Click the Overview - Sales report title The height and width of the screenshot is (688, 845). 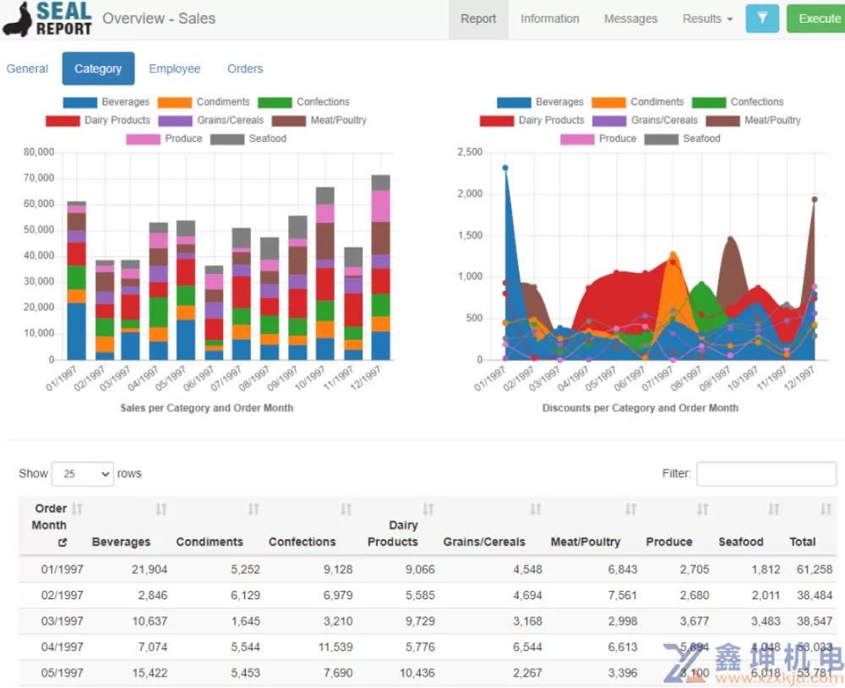(x=159, y=19)
